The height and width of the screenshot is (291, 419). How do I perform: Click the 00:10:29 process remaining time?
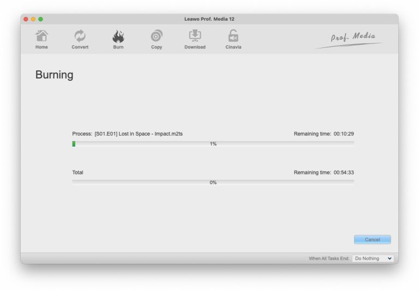pyautogui.click(x=344, y=134)
